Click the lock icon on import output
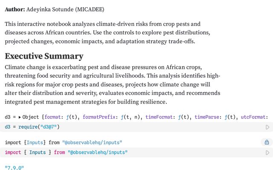Viewport: 273px width, 170px height. pyautogui.click(x=267, y=142)
